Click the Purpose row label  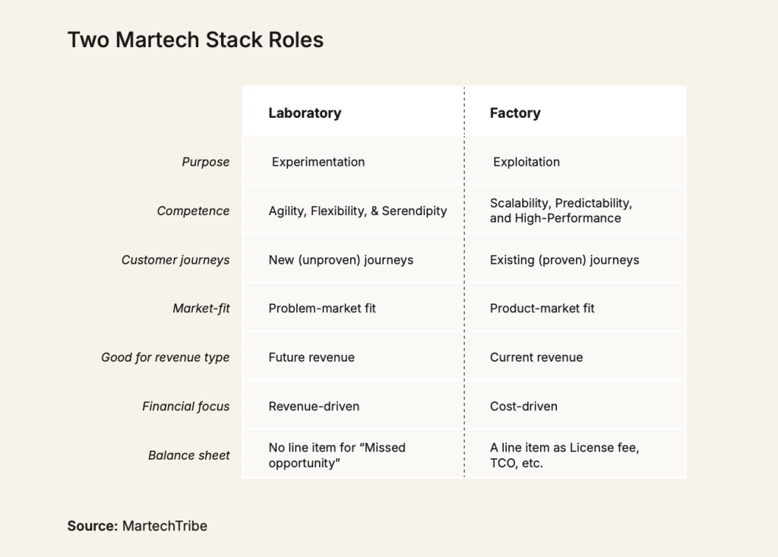pyautogui.click(x=205, y=162)
